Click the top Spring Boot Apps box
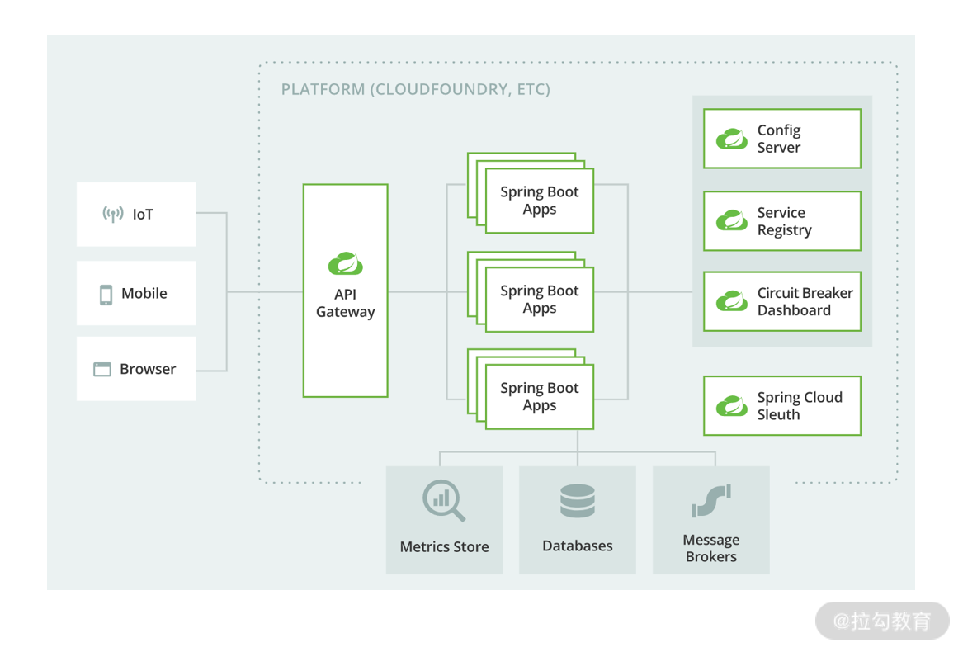963x652 pixels. point(539,201)
